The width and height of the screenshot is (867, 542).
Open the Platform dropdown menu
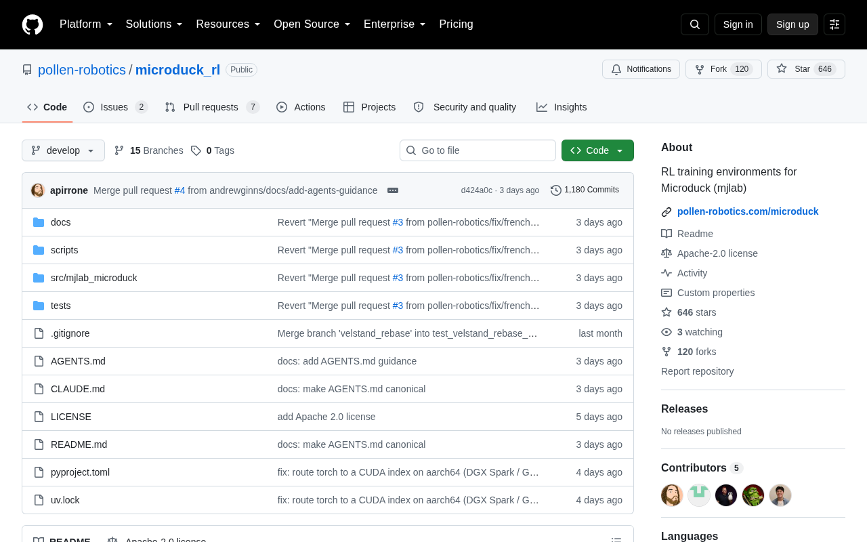pyautogui.click(x=86, y=24)
